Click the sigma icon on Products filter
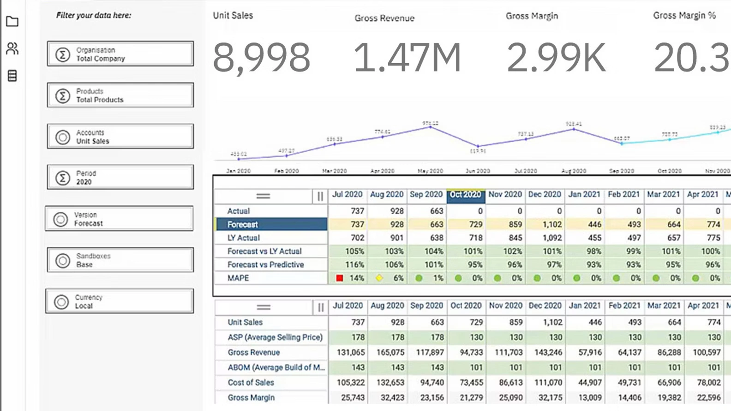Screen dimensions: 731x411 pos(63,95)
